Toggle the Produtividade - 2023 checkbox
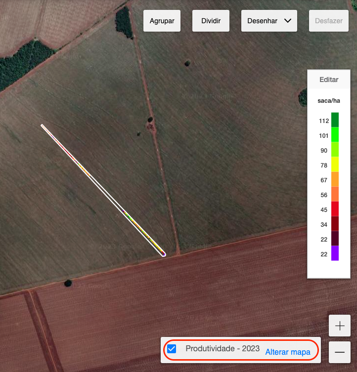 (172, 349)
